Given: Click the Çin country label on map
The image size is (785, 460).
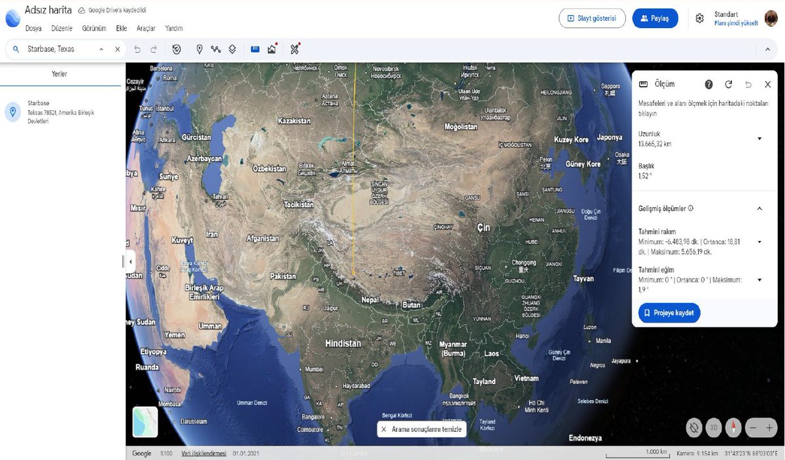Looking at the screenshot, I should coord(483,228).
